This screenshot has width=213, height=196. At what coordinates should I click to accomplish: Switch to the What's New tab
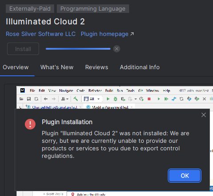pyautogui.click(x=57, y=67)
